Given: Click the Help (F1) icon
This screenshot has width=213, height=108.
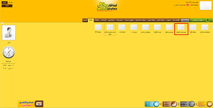Looking at the screenshot, I should click(98, 29).
